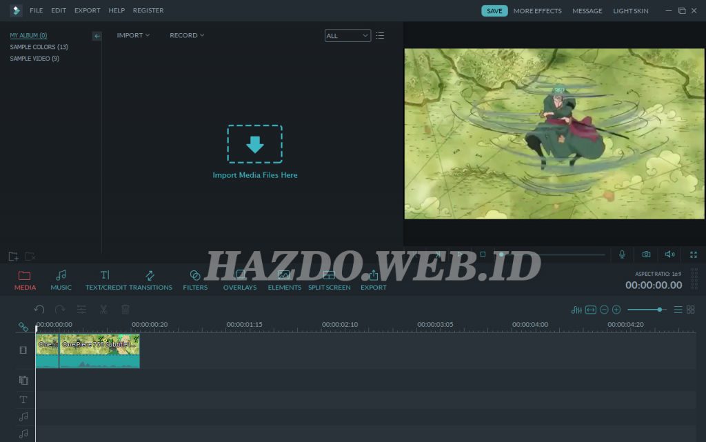Image resolution: width=706 pixels, height=442 pixels.
Task: Click the first music track icon
Action: (x=23, y=416)
